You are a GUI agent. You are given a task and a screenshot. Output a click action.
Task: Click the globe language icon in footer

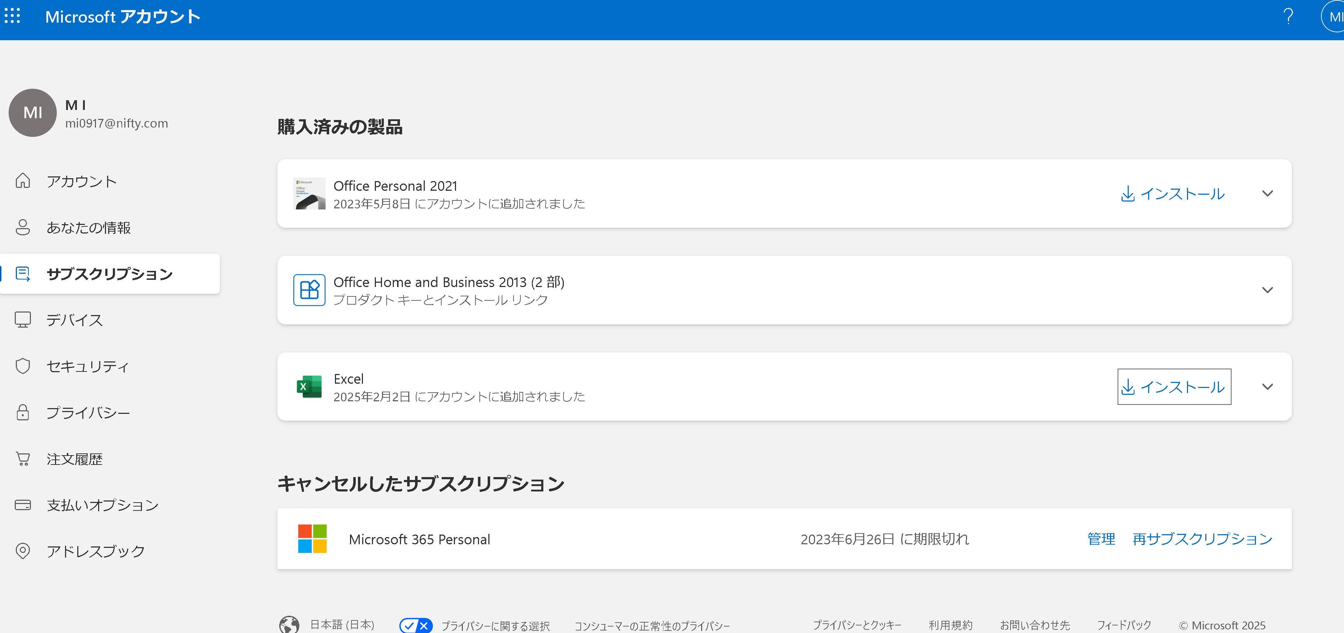point(289,625)
